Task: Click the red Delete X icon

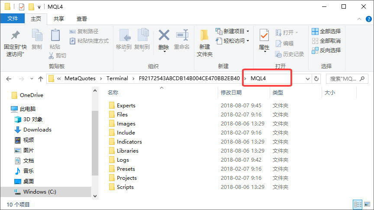Action: pos(164,36)
